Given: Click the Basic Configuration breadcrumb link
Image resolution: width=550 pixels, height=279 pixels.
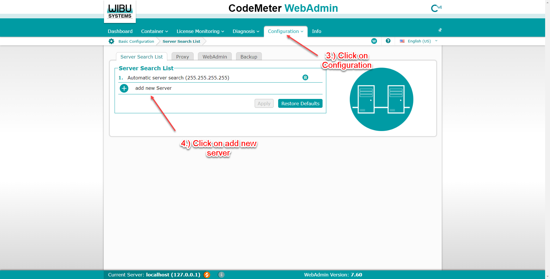Looking at the screenshot, I should (x=136, y=41).
